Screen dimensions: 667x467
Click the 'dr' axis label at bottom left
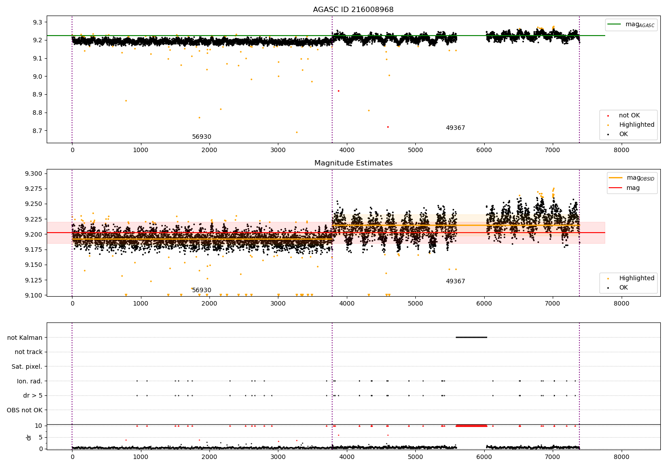tap(29, 437)
